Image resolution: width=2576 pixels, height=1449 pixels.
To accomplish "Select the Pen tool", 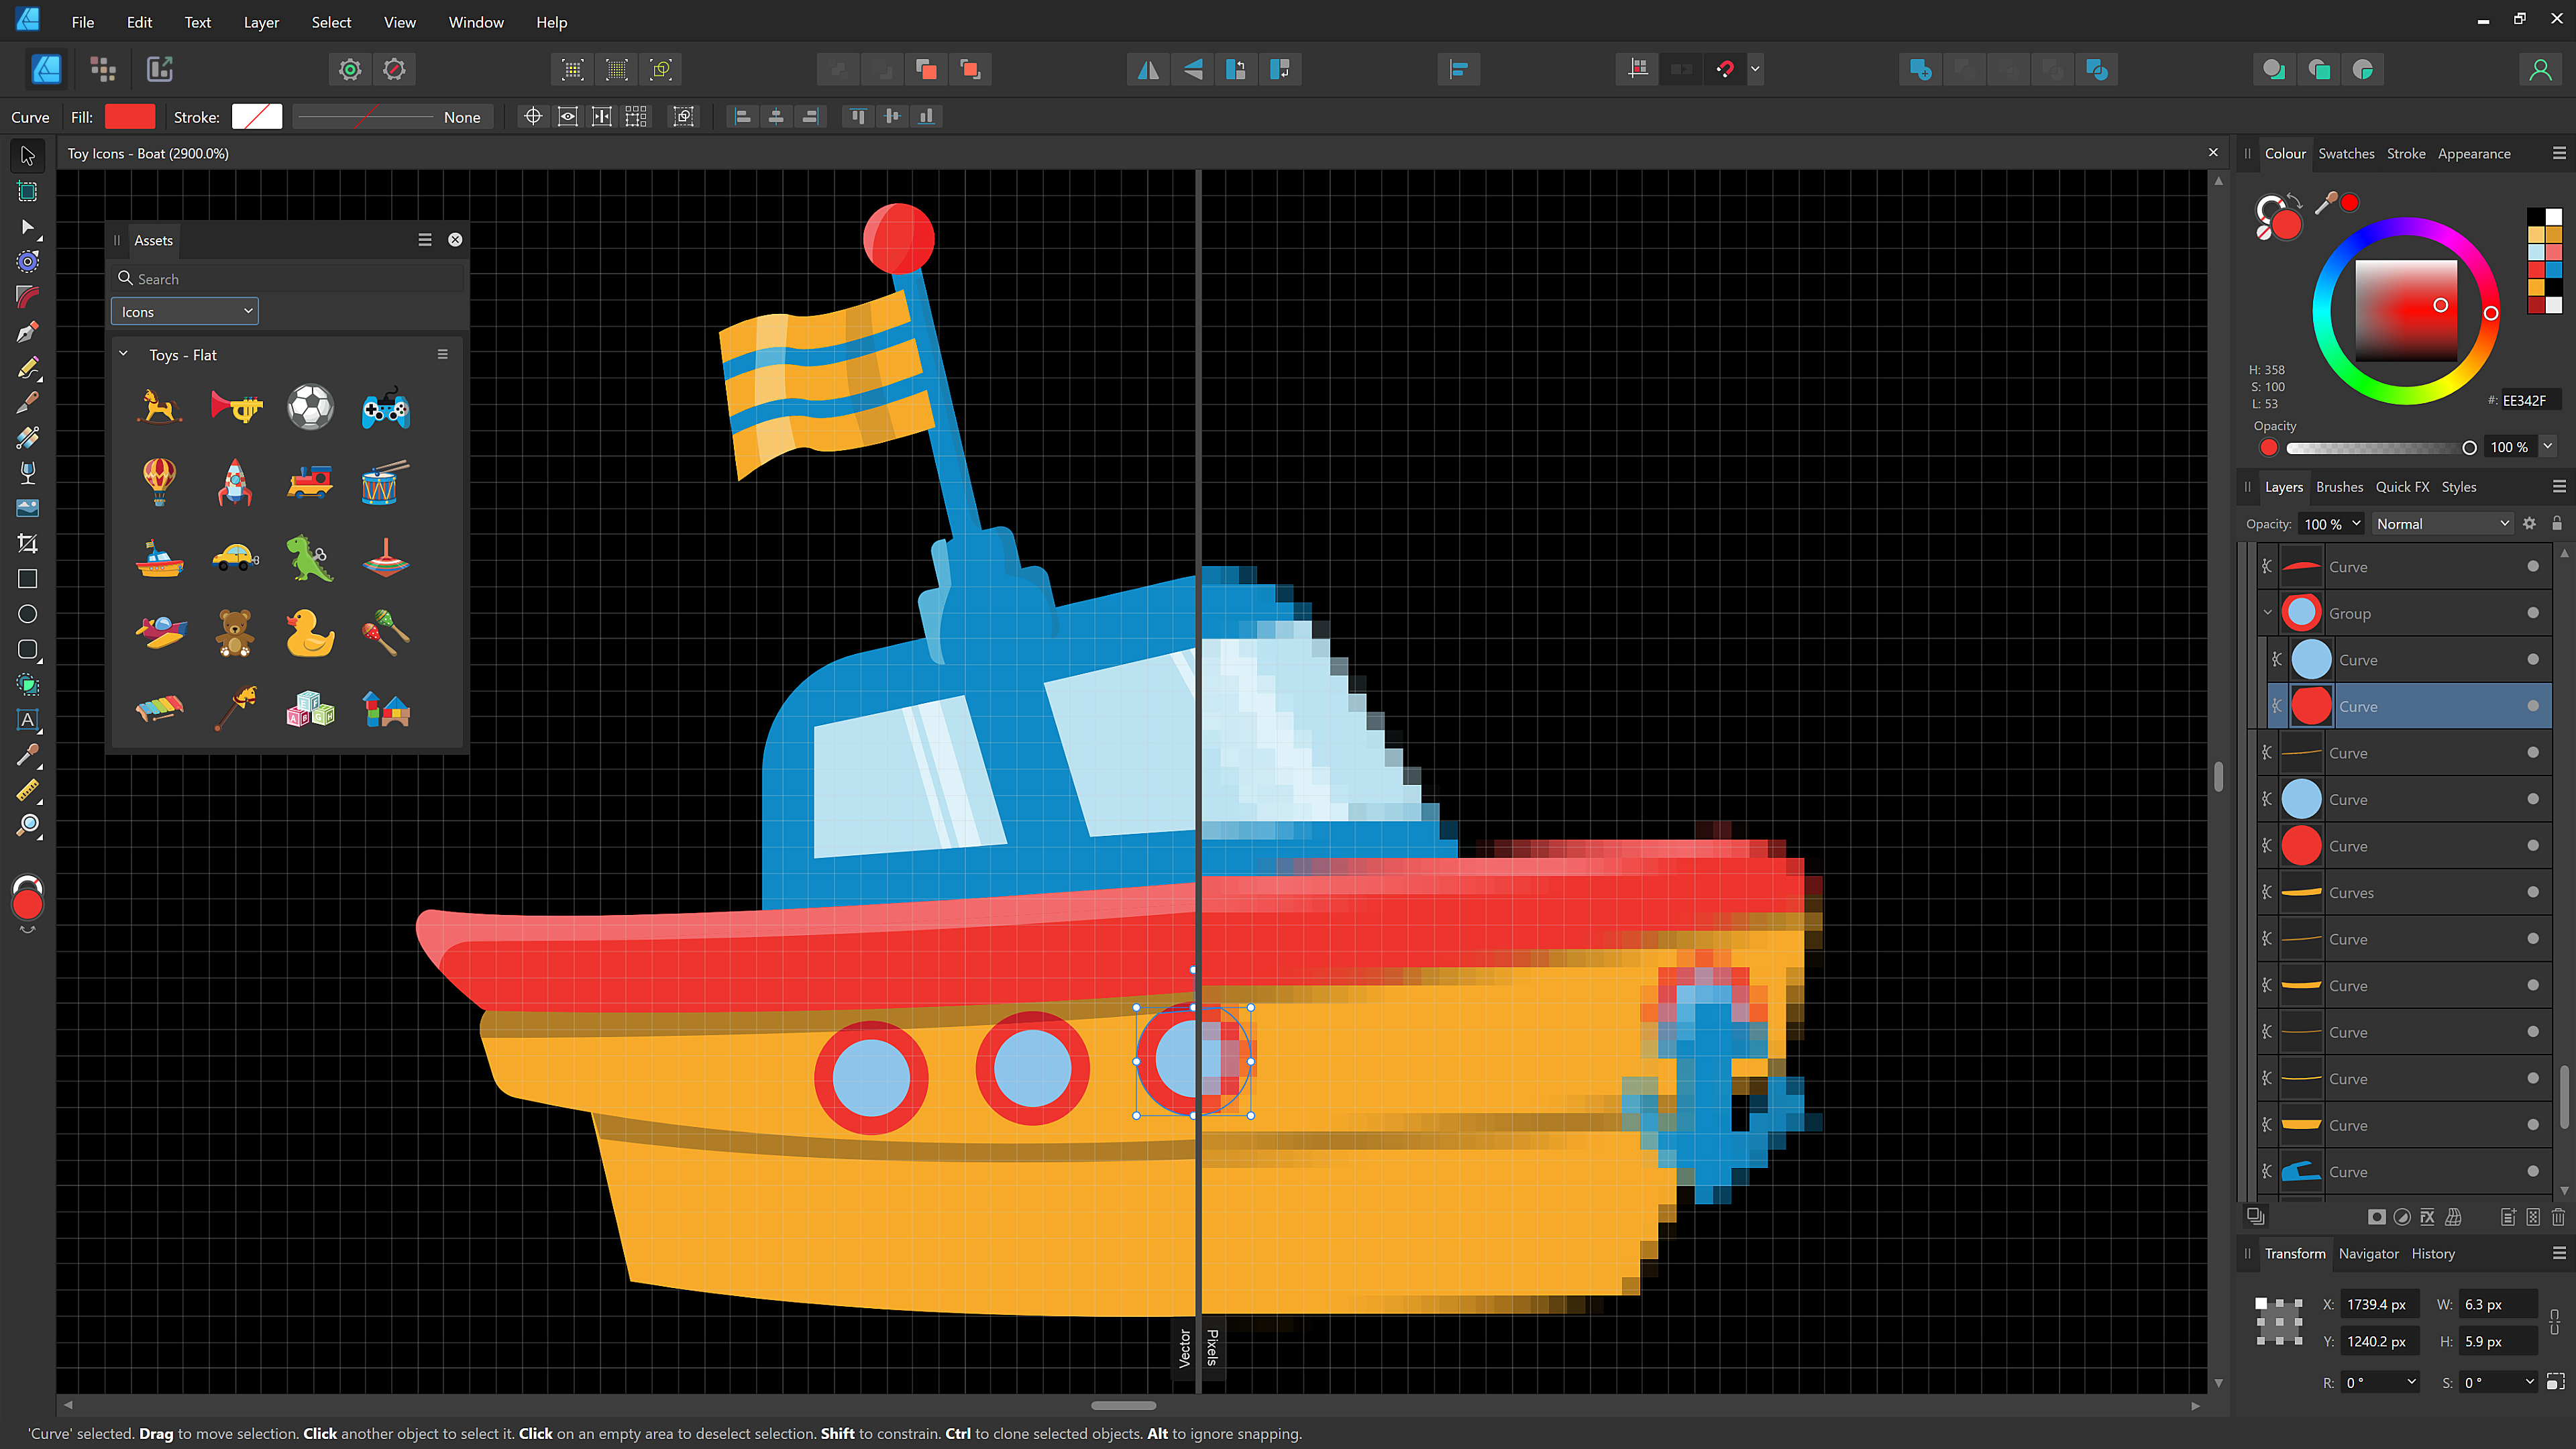I will click(28, 332).
